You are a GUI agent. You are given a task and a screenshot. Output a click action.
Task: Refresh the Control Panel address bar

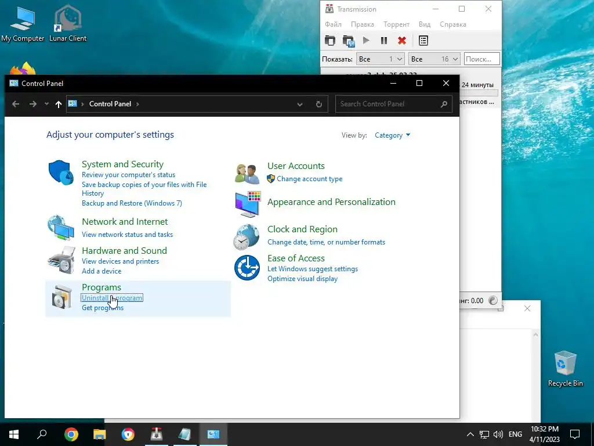[x=319, y=104]
